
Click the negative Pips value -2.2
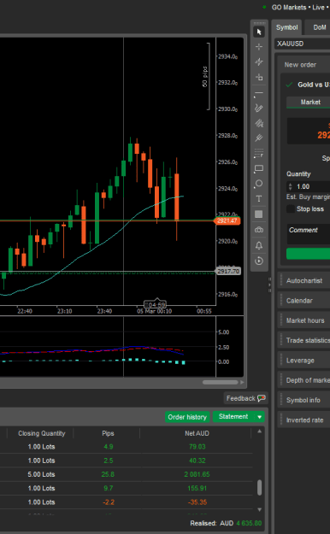[108, 502]
